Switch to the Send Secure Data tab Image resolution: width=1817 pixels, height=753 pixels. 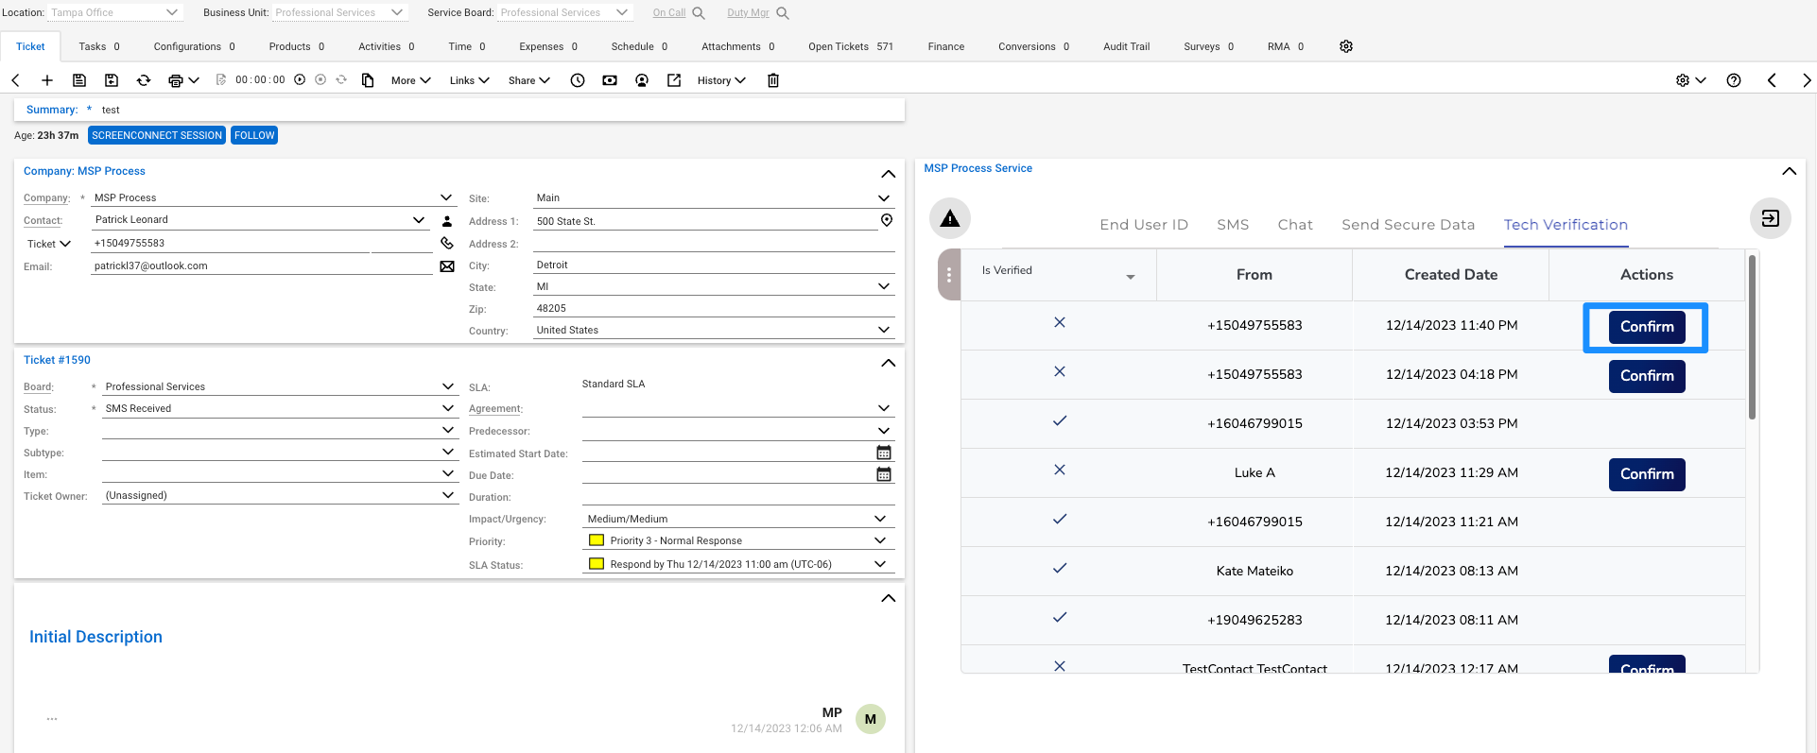point(1408,225)
